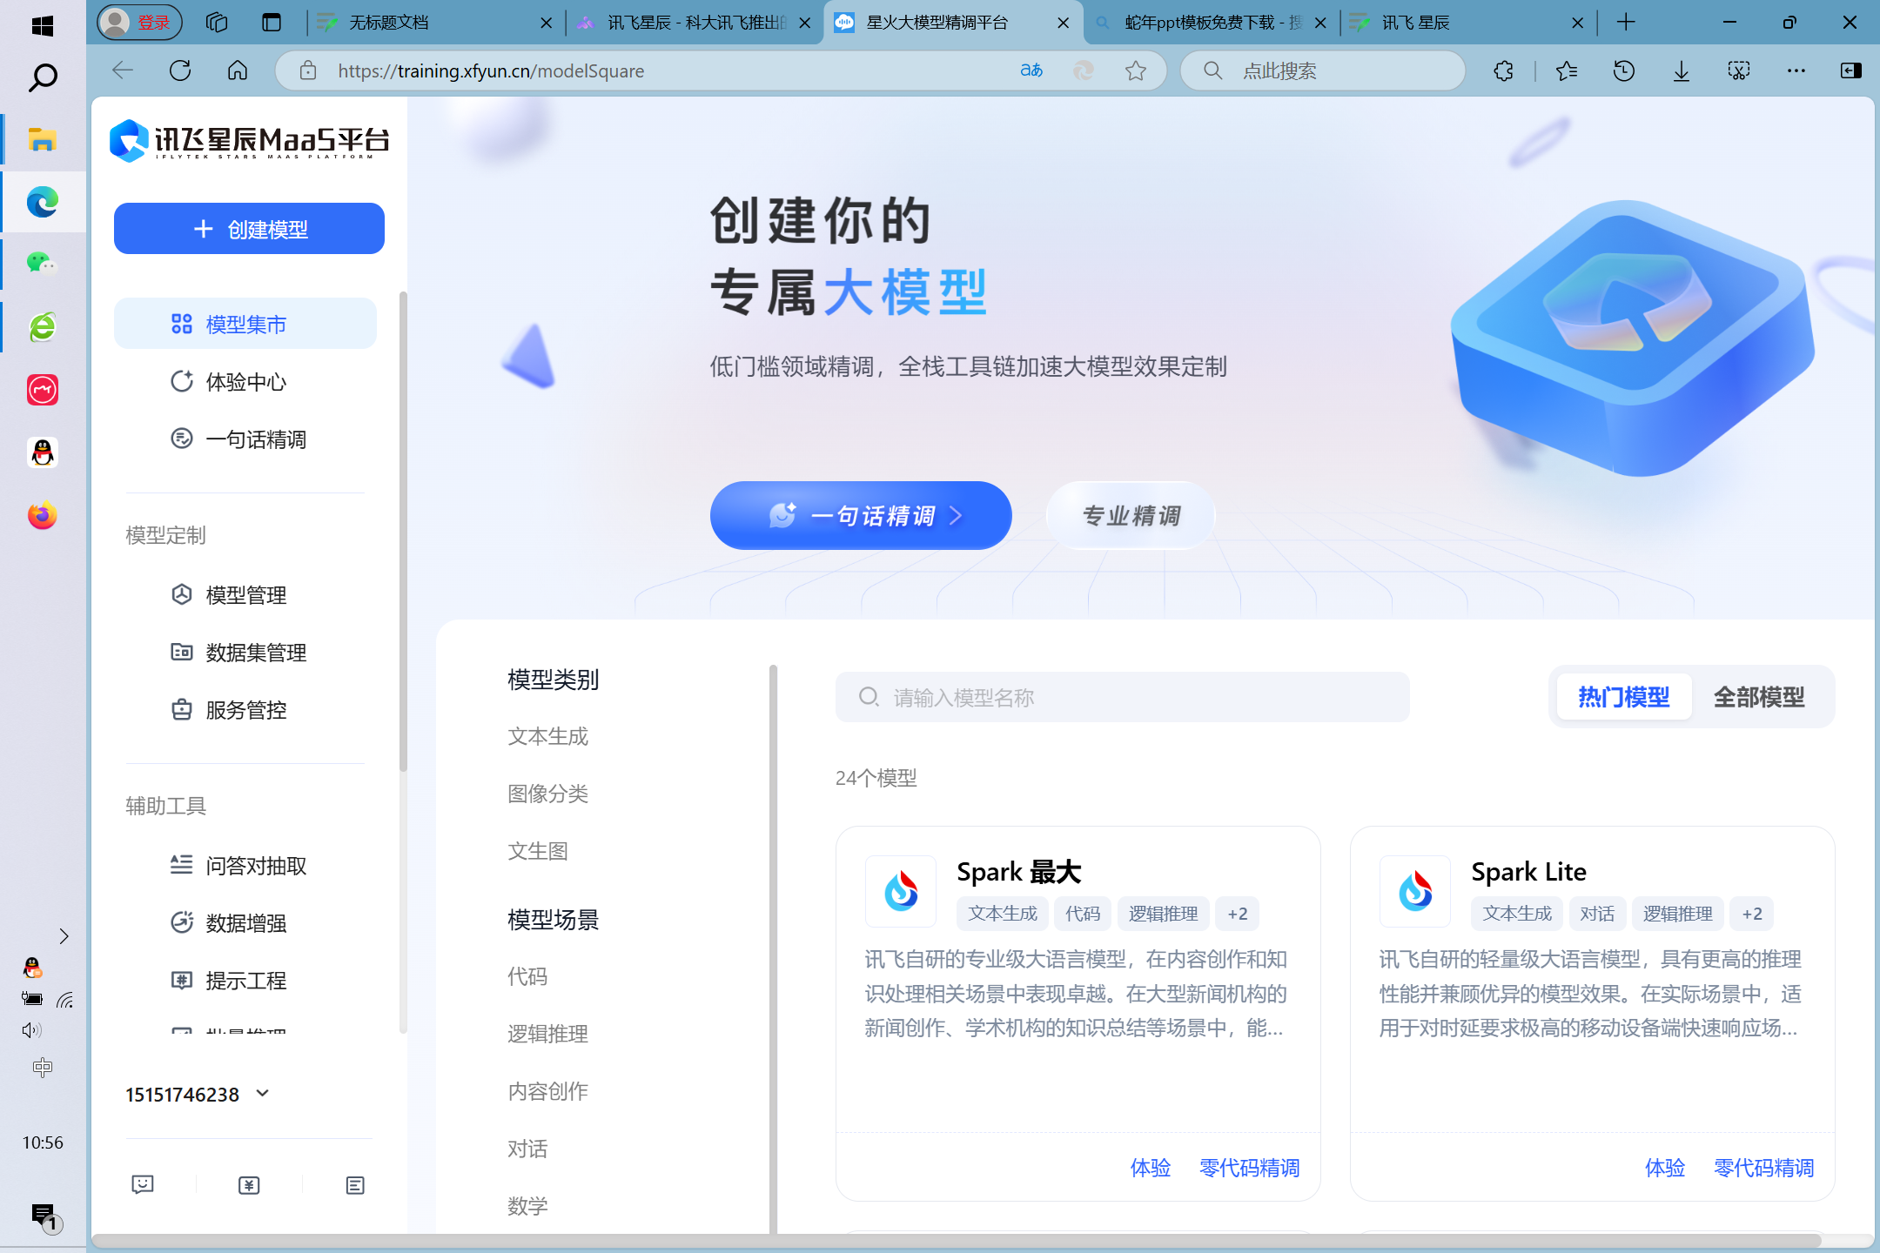Click the 提示工程 icon

click(x=181, y=980)
